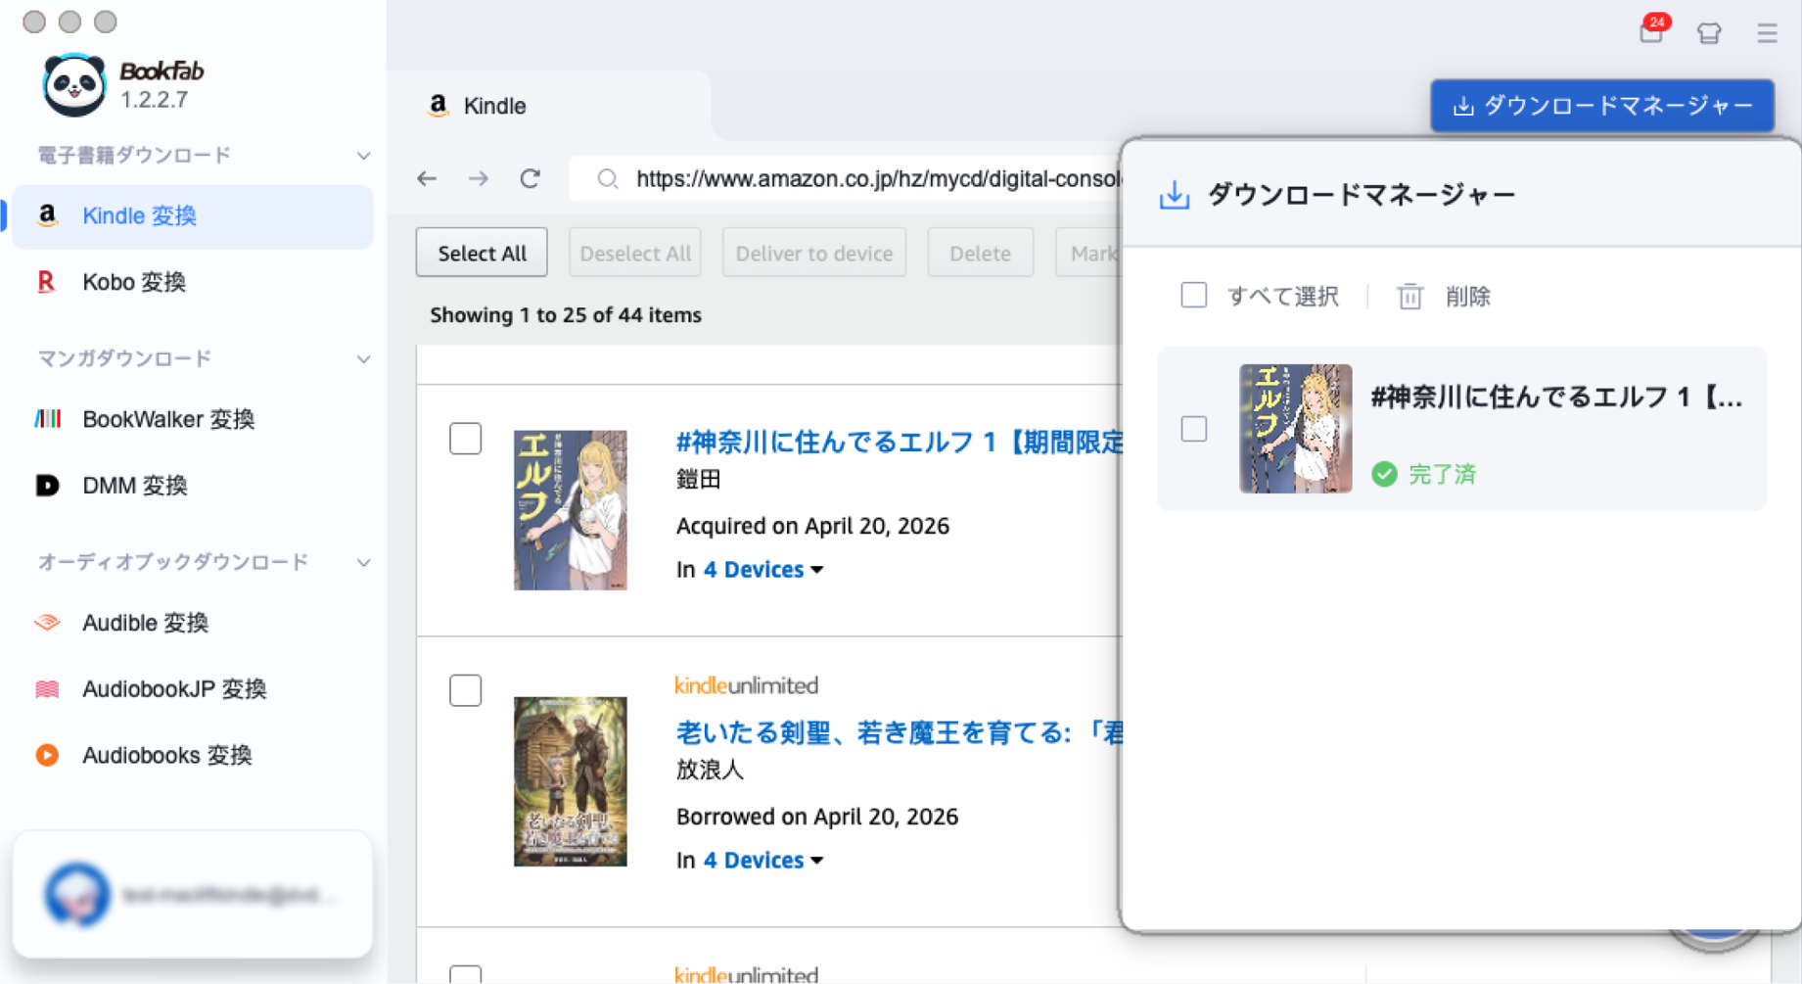Open 老いたる剣聖、若き魔王を育てる title link
This screenshot has width=1802, height=984.
coord(899,732)
